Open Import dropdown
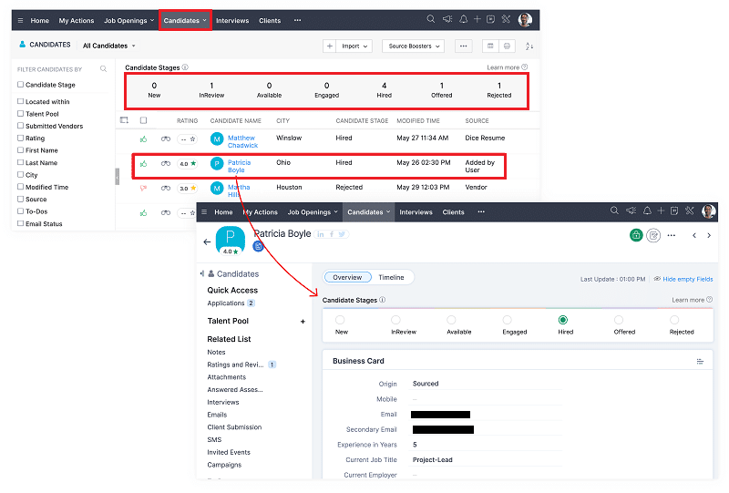 [354, 46]
